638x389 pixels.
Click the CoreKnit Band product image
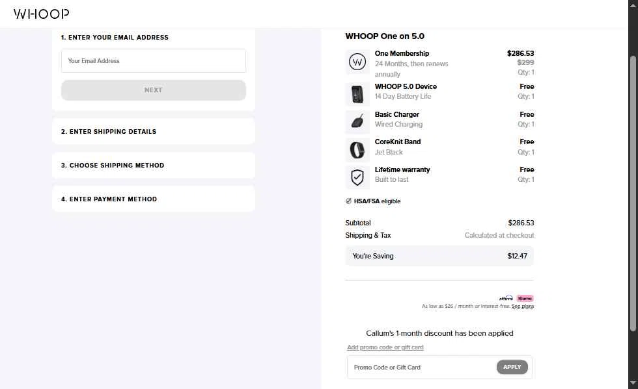pos(357,150)
